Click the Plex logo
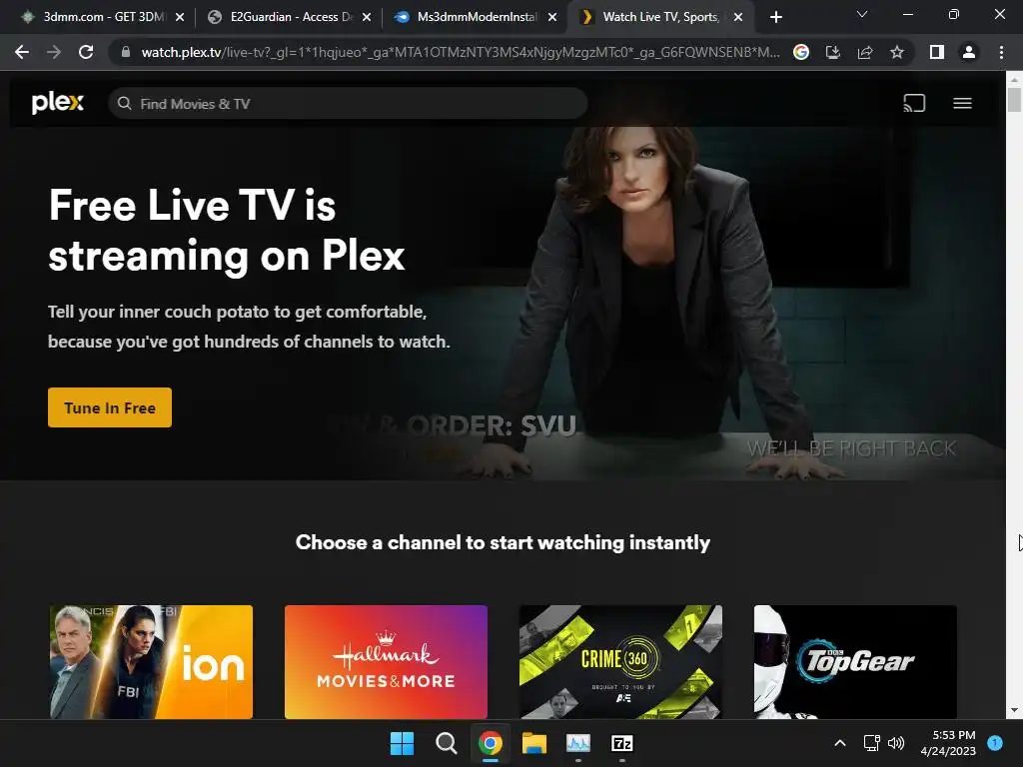The height and width of the screenshot is (767, 1023). 57,103
